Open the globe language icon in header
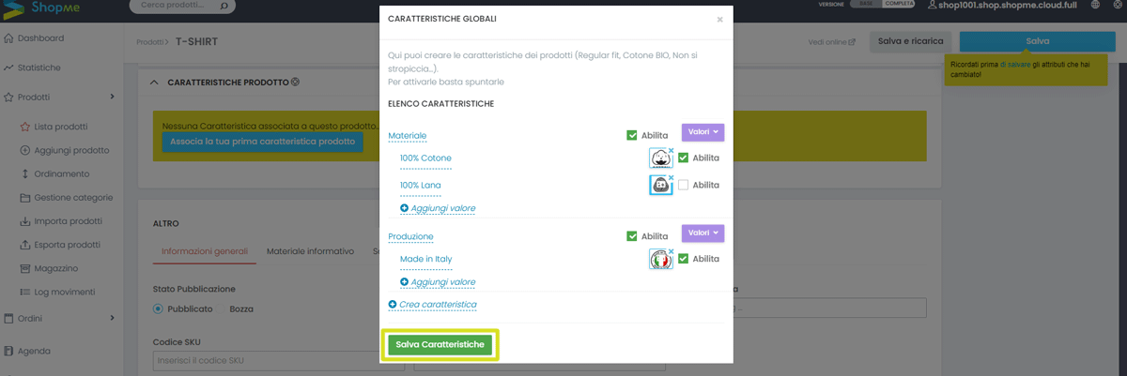Screen dimensions: 1127x376 coord(1095,5)
